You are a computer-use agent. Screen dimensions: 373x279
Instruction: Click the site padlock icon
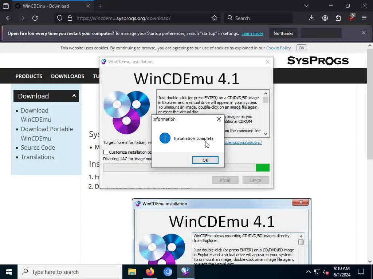coord(70,18)
